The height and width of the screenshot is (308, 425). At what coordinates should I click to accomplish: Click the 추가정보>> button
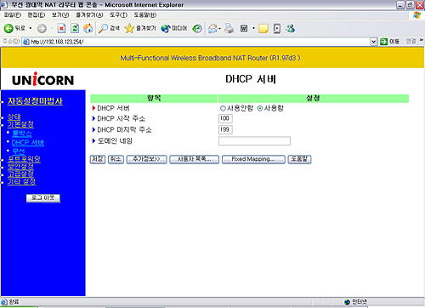147,159
